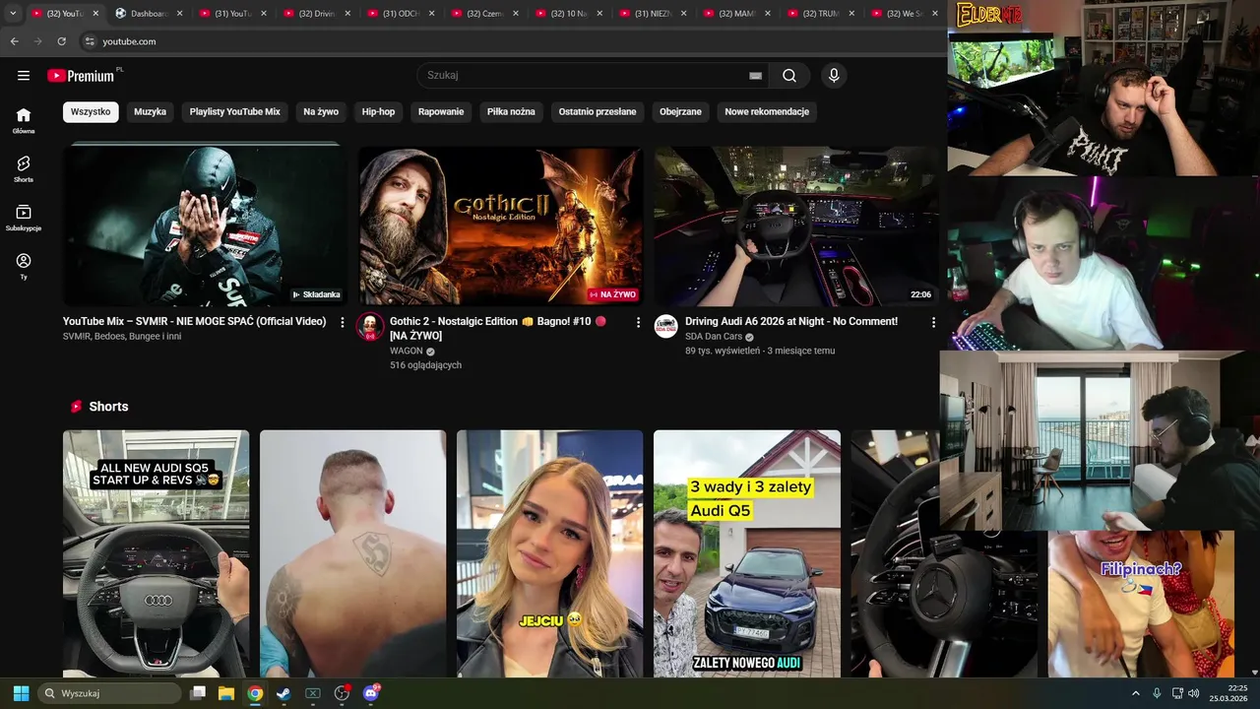Select Nowe rekomendacje chip
The width and height of the screenshot is (1260, 709).
point(767,112)
